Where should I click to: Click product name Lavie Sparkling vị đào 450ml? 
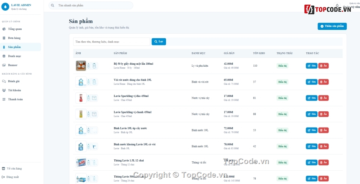131,96
